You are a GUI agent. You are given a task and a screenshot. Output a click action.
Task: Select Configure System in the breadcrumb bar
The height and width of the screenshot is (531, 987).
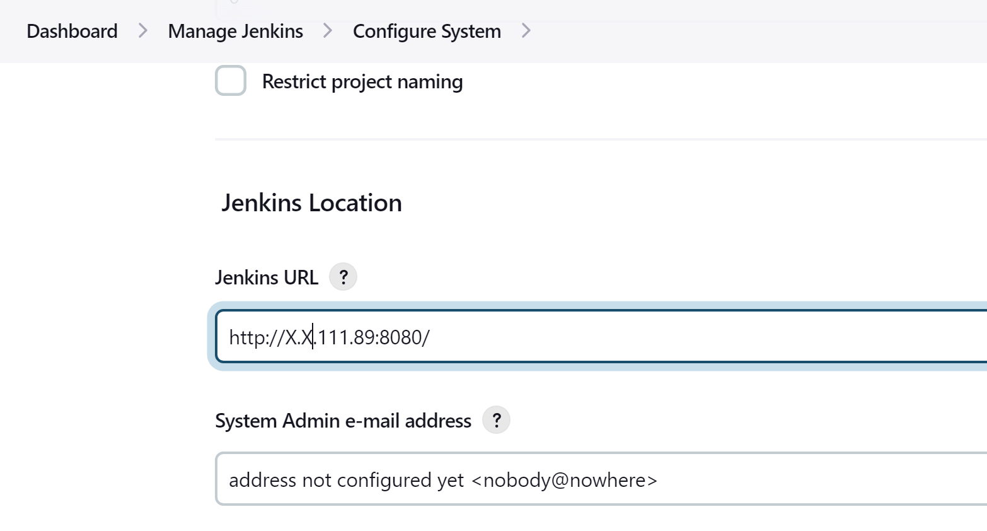click(x=427, y=30)
